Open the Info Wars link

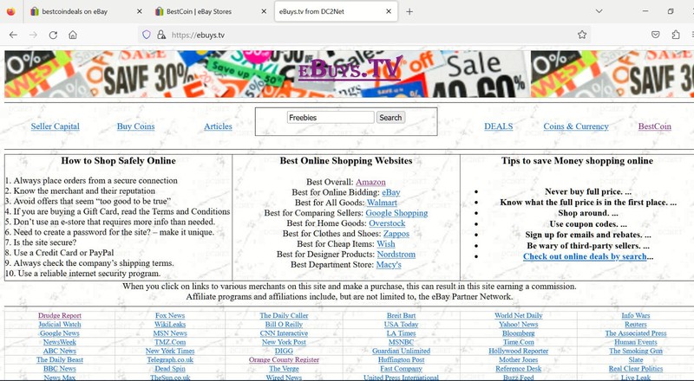(x=636, y=315)
